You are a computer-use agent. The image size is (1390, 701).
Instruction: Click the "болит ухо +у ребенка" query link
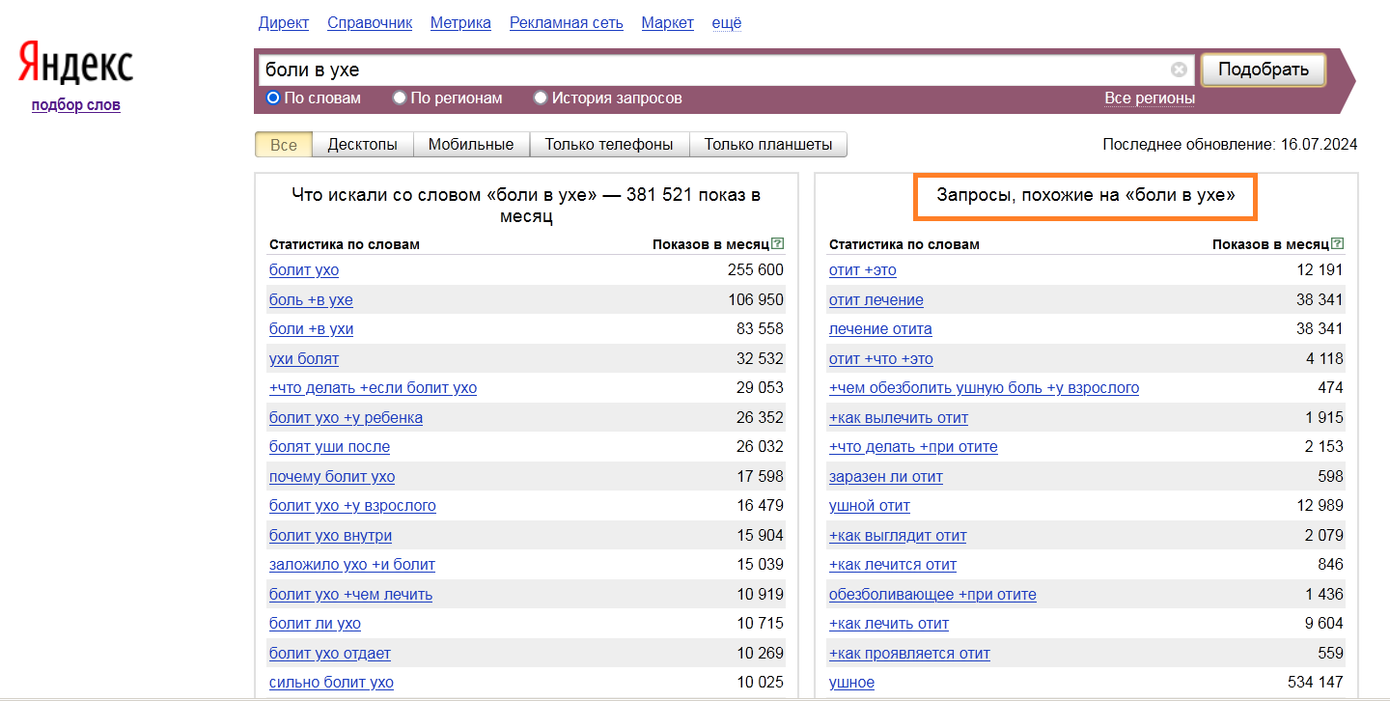346,418
